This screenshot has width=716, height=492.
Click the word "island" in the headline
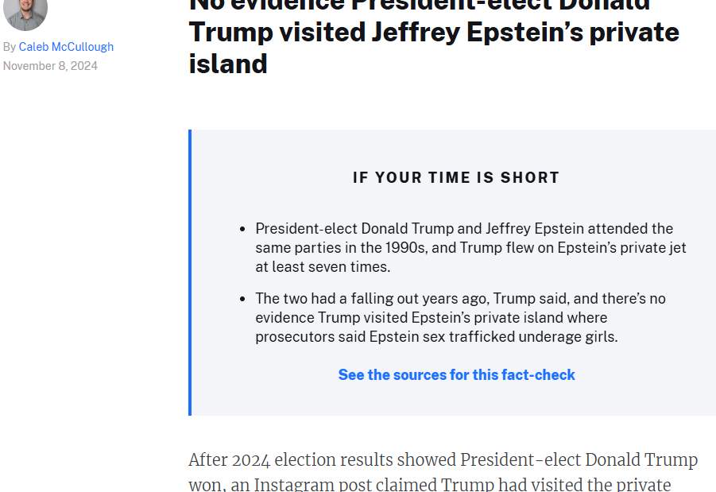(x=228, y=64)
